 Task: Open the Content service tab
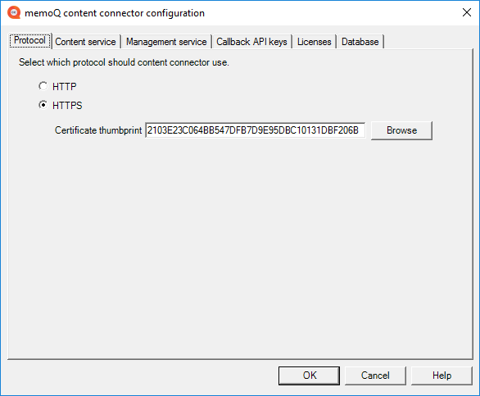pos(85,42)
